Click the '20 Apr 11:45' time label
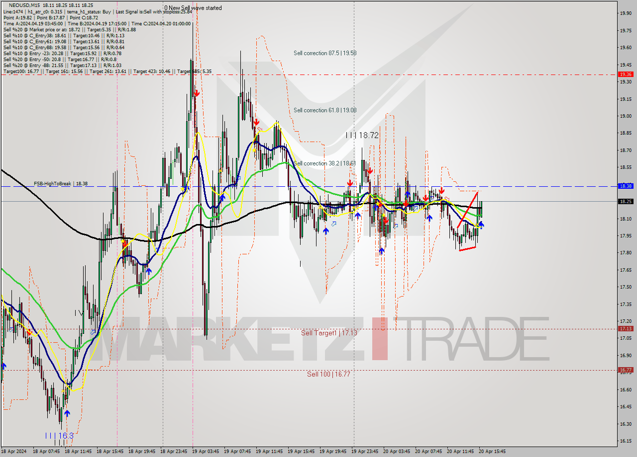This screenshot has height=457, width=637. (x=461, y=452)
